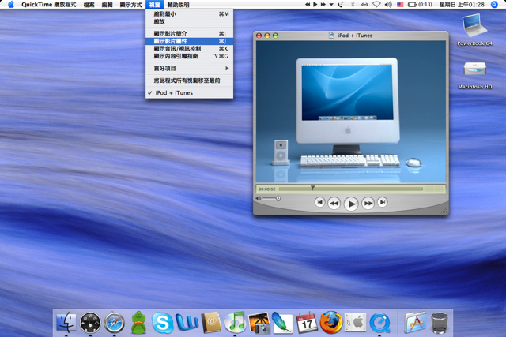Screen dimensions: 506x337
Task: Open the system volume menu extra
Action: tap(388, 5)
